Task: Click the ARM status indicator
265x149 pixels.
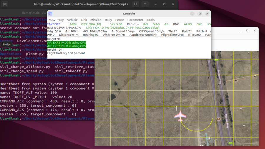Action: [73, 24]
